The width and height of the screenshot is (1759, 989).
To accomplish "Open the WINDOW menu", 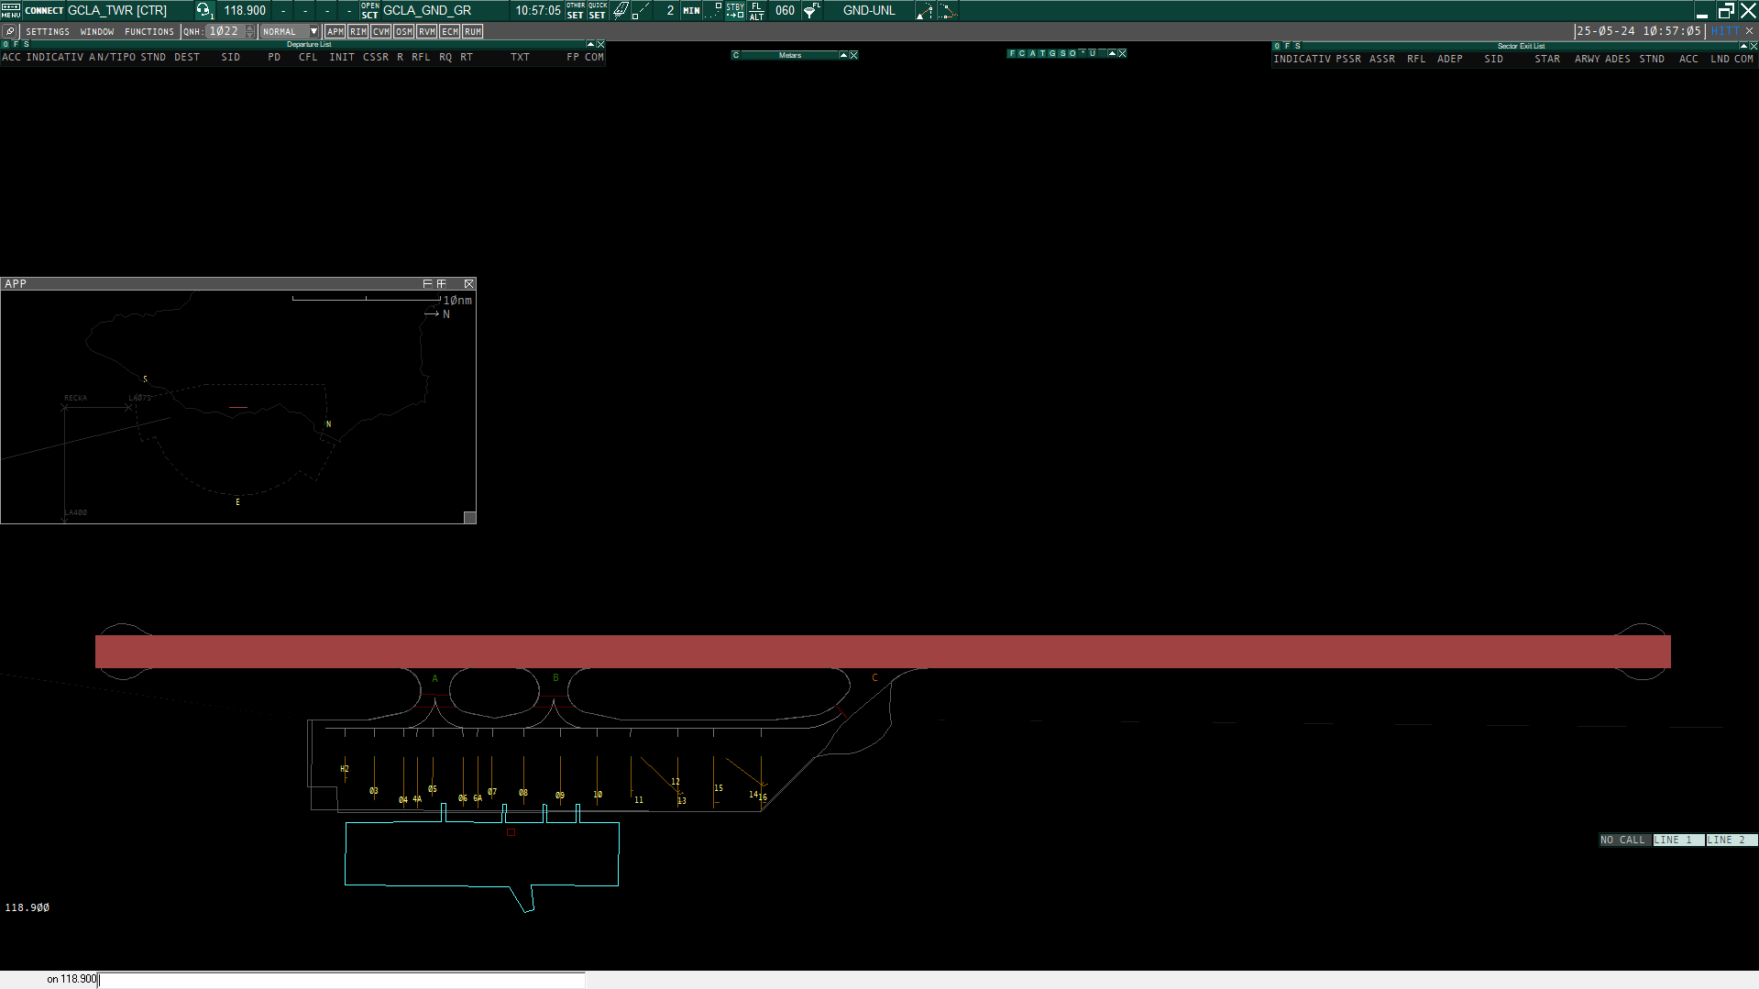I will 97,31.
